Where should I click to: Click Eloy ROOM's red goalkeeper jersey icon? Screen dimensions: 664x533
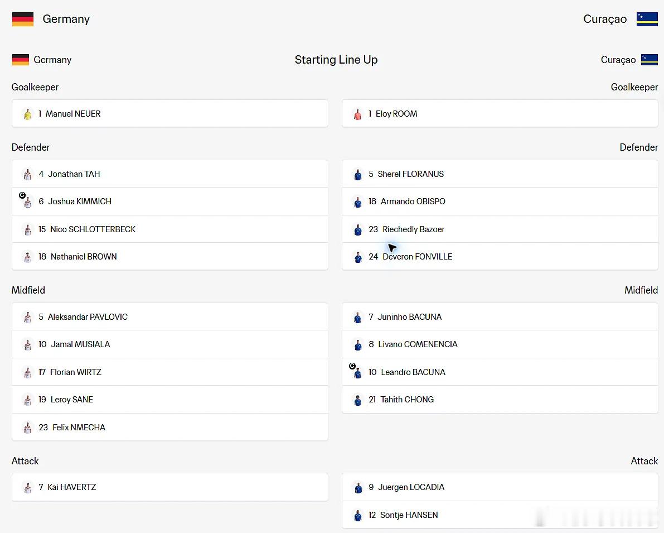pos(358,114)
